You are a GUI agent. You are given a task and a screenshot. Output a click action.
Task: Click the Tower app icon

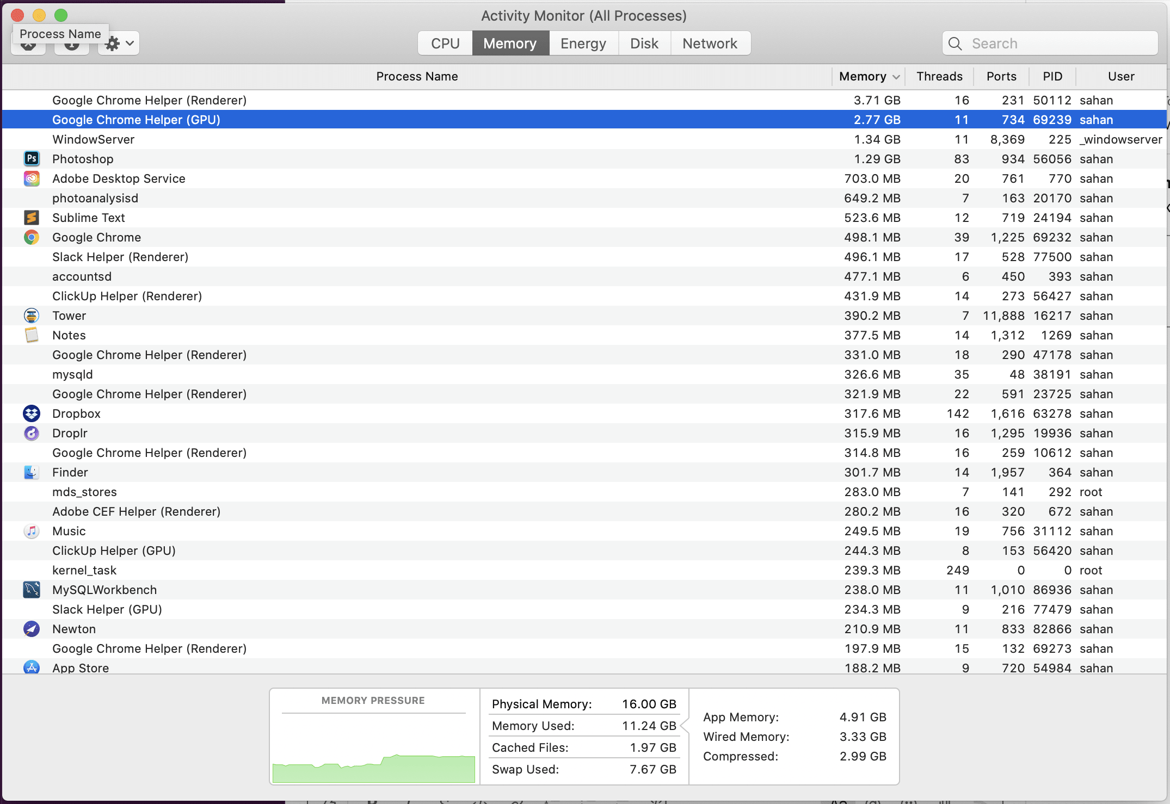click(32, 316)
